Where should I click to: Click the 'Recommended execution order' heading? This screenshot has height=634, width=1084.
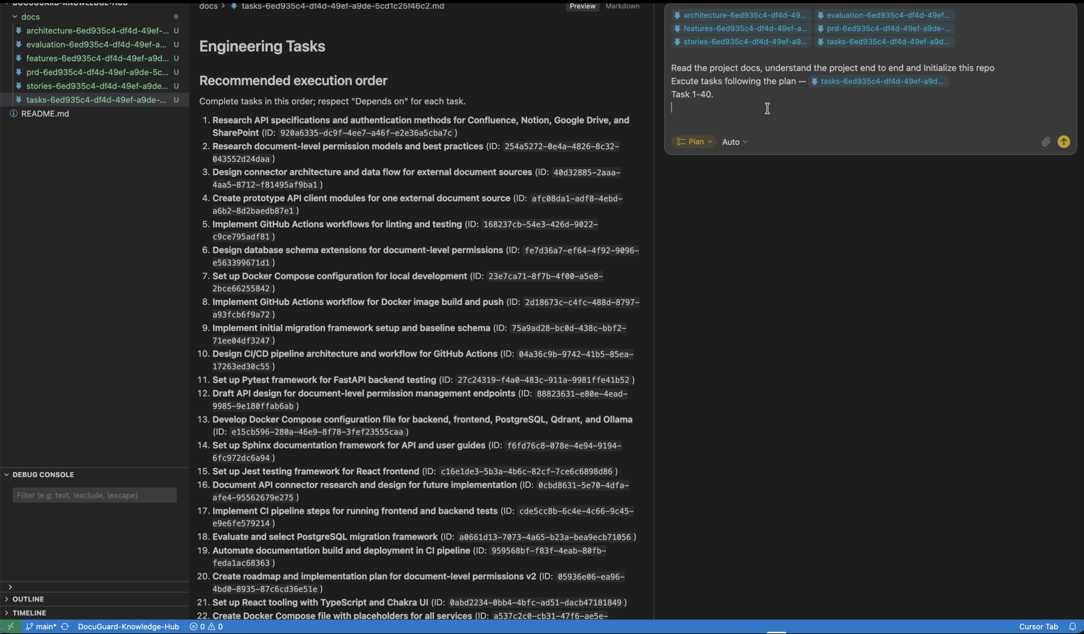[x=293, y=81]
